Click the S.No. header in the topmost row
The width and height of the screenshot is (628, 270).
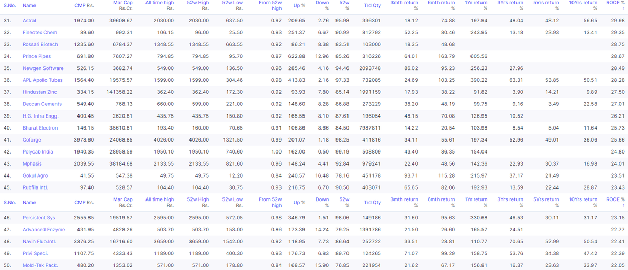click(9, 6)
